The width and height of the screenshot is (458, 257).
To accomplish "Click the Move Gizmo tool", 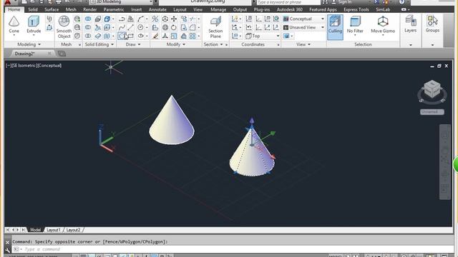I will coord(383,25).
